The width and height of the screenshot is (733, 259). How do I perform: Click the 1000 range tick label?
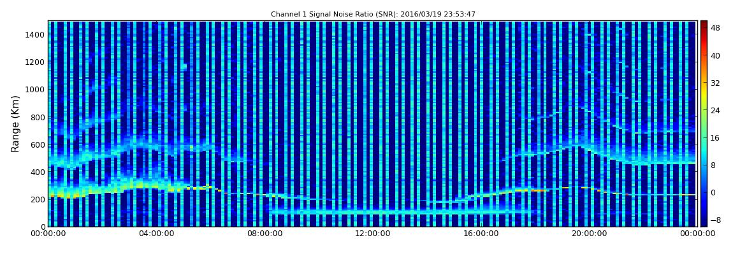tap(35, 90)
